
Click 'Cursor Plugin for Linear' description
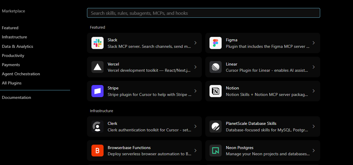click(267, 71)
